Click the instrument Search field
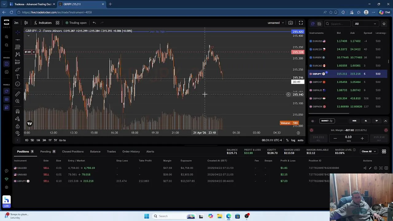 click(x=338, y=24)
